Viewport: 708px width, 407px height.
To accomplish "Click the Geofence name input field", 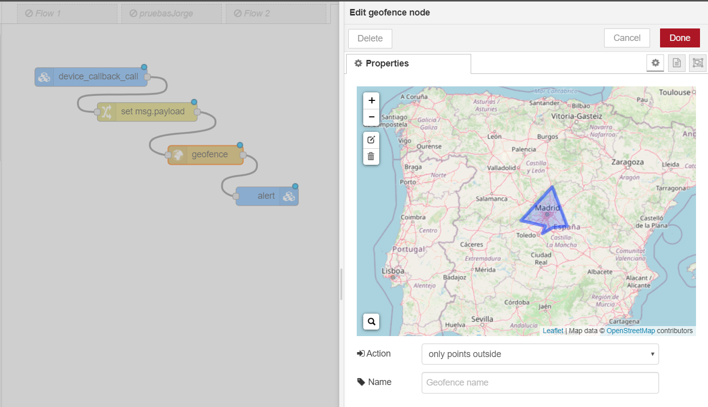I will [540, 383].
